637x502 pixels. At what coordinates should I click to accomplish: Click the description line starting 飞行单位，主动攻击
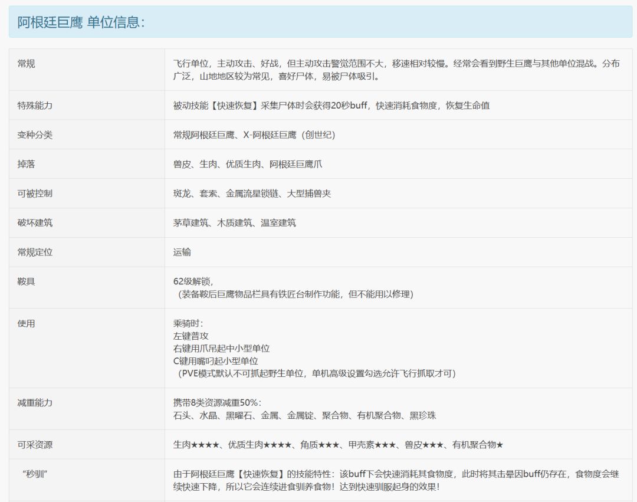pos(396,63)
